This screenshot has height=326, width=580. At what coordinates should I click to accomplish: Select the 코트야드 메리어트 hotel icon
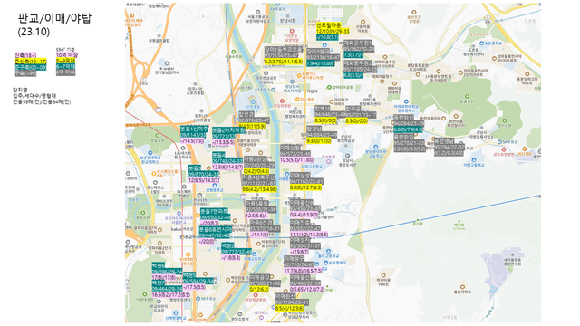pyautogui.click(x=179, y=214)
